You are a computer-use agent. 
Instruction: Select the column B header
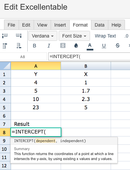pyautogui.click(x=86, y=66)
